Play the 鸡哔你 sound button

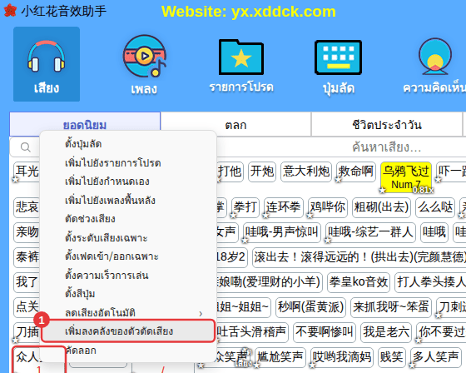pyautogui.click(x=328, y=207)
